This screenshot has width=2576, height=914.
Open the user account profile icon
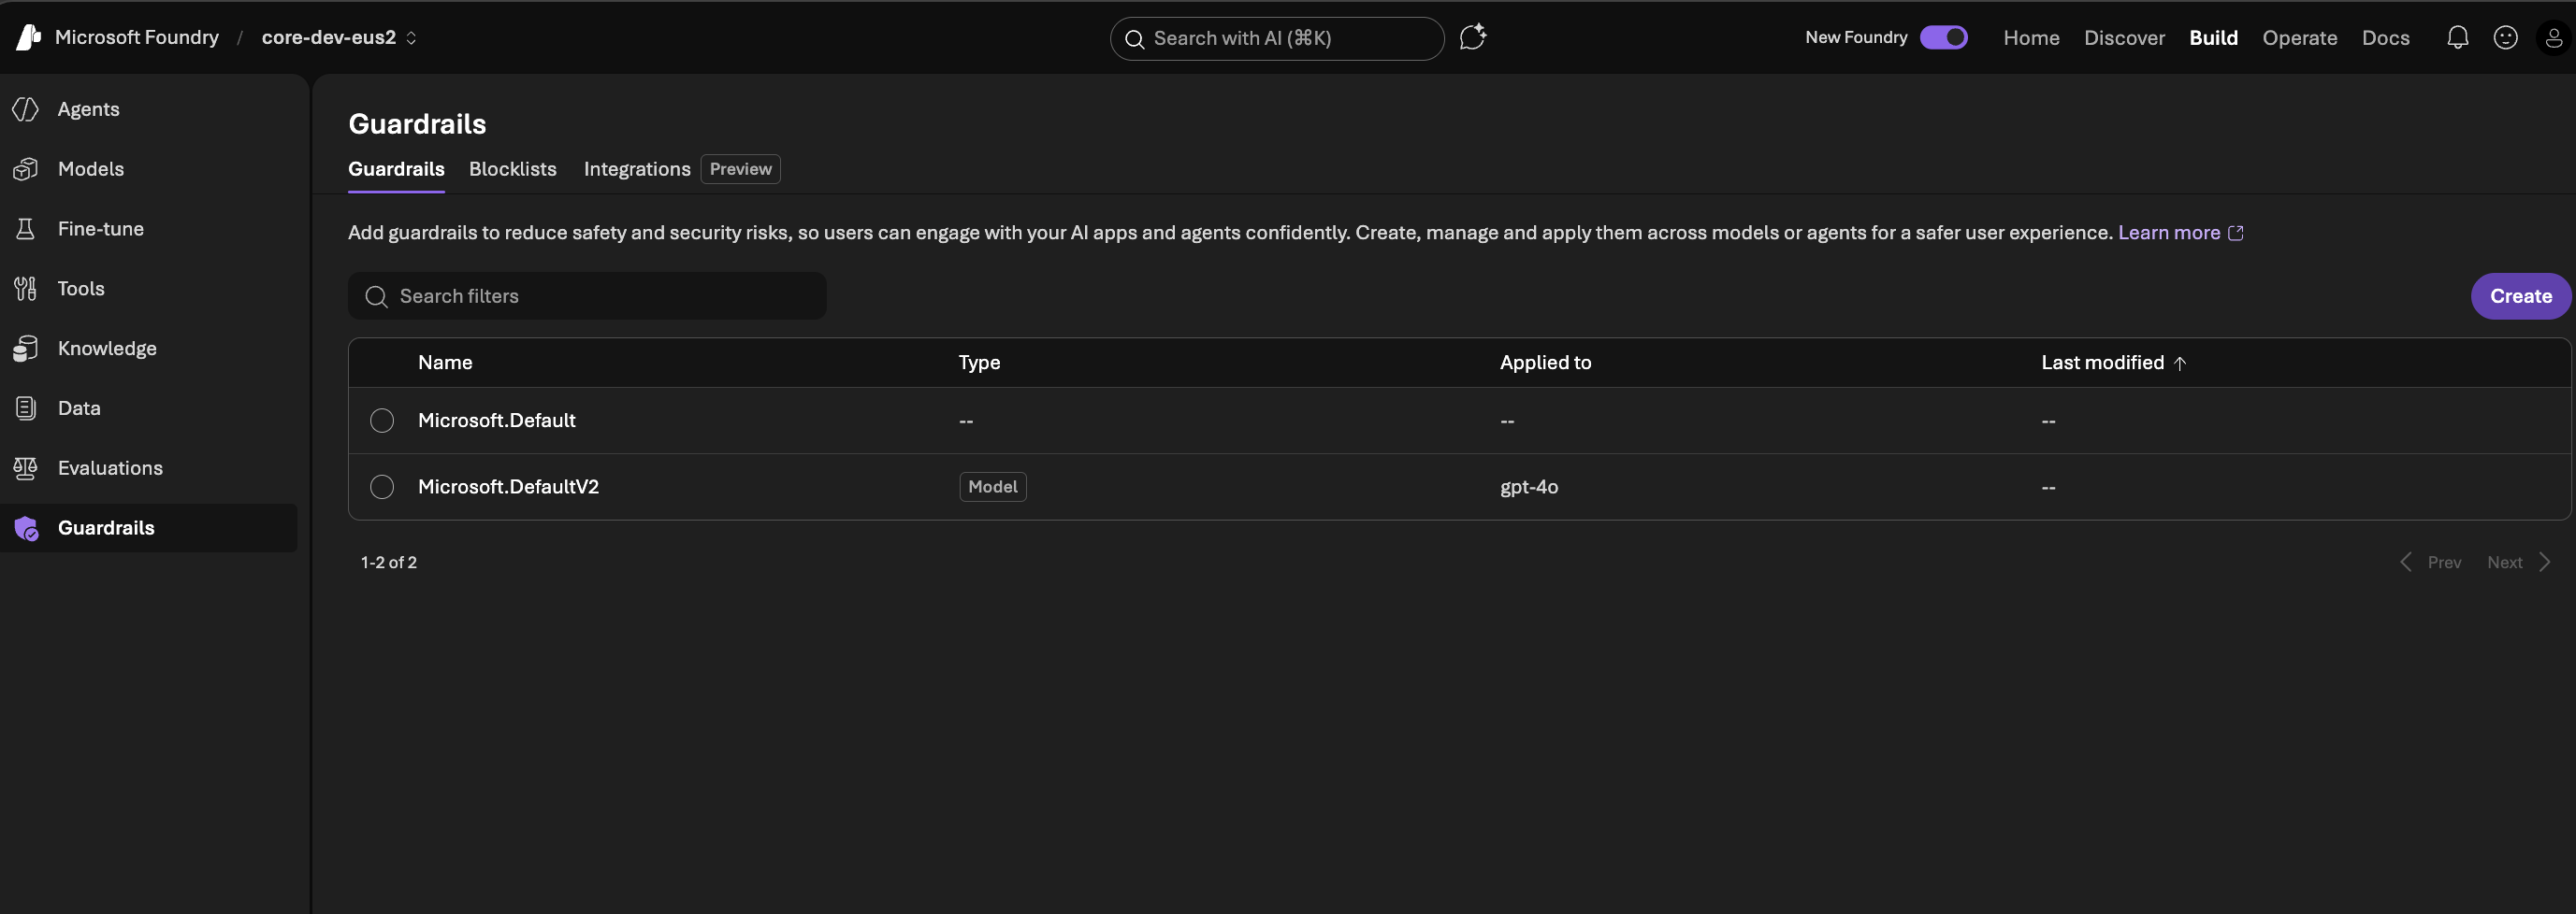(x=2553, y=38)
